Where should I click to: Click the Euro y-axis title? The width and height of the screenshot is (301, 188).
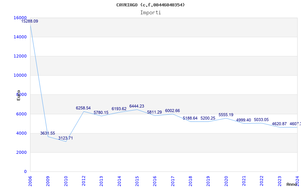point(18,95)
